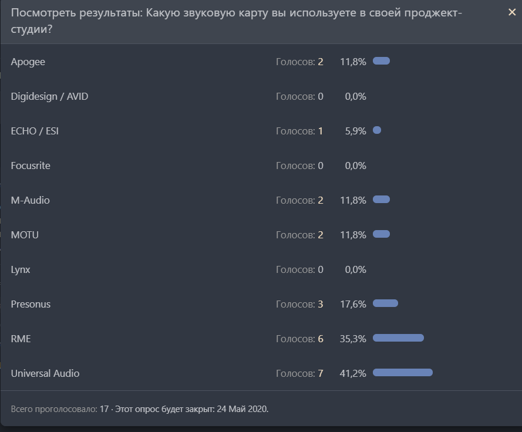
Task: Click the Digidesign / AVID option label
Action: [49, 96]
